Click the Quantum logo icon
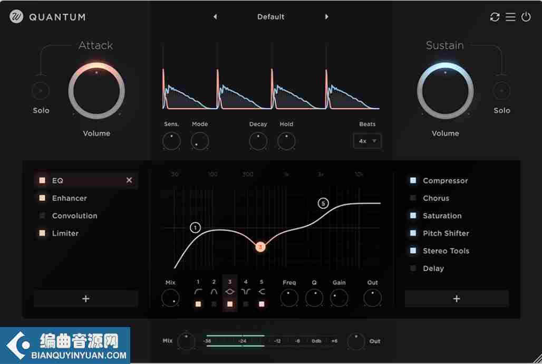 (x=16, y=16)
